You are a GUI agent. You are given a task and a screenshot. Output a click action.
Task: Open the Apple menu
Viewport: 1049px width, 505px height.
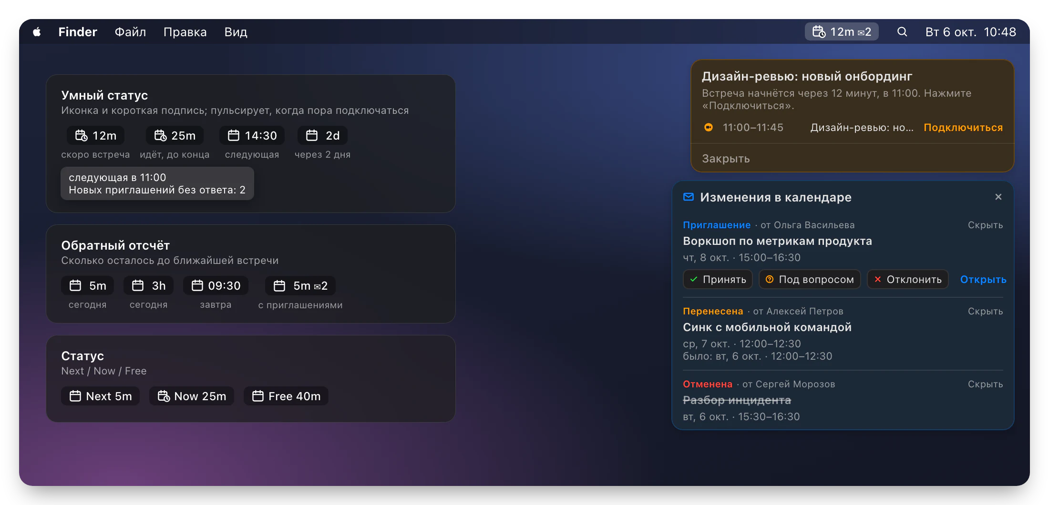point(37,32)
